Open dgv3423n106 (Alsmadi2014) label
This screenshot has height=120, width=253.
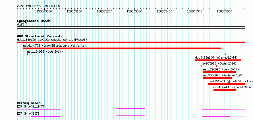[x=216, y=57]
